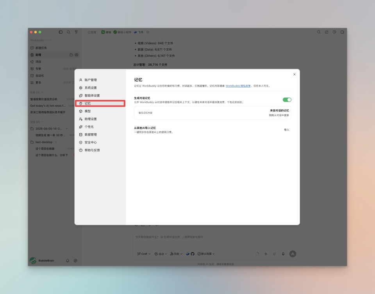The width and height of the screenshot is (375, 294).
Task: Open notifications bell beside BubbleBrain
Action: click(68, 260)
